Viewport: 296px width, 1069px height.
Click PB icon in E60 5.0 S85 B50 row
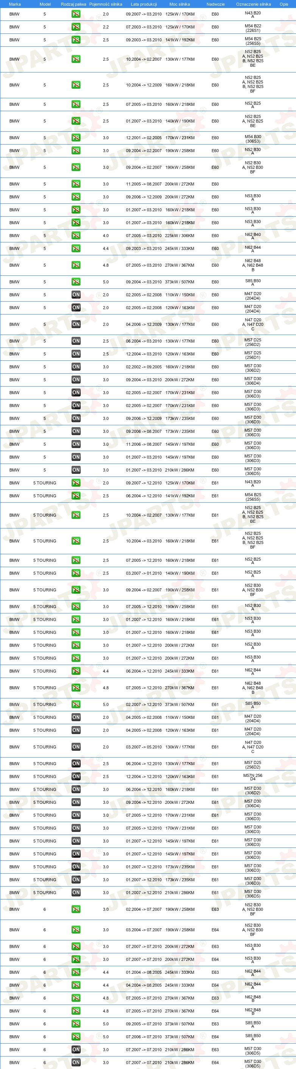coord(76,282)
